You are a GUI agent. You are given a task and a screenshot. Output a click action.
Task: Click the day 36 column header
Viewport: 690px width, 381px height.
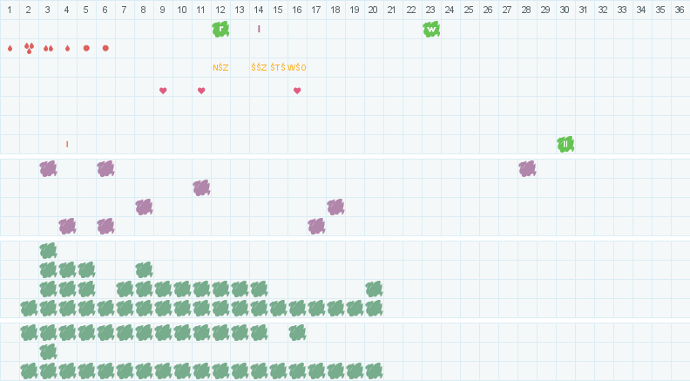(x=680, y=10)
